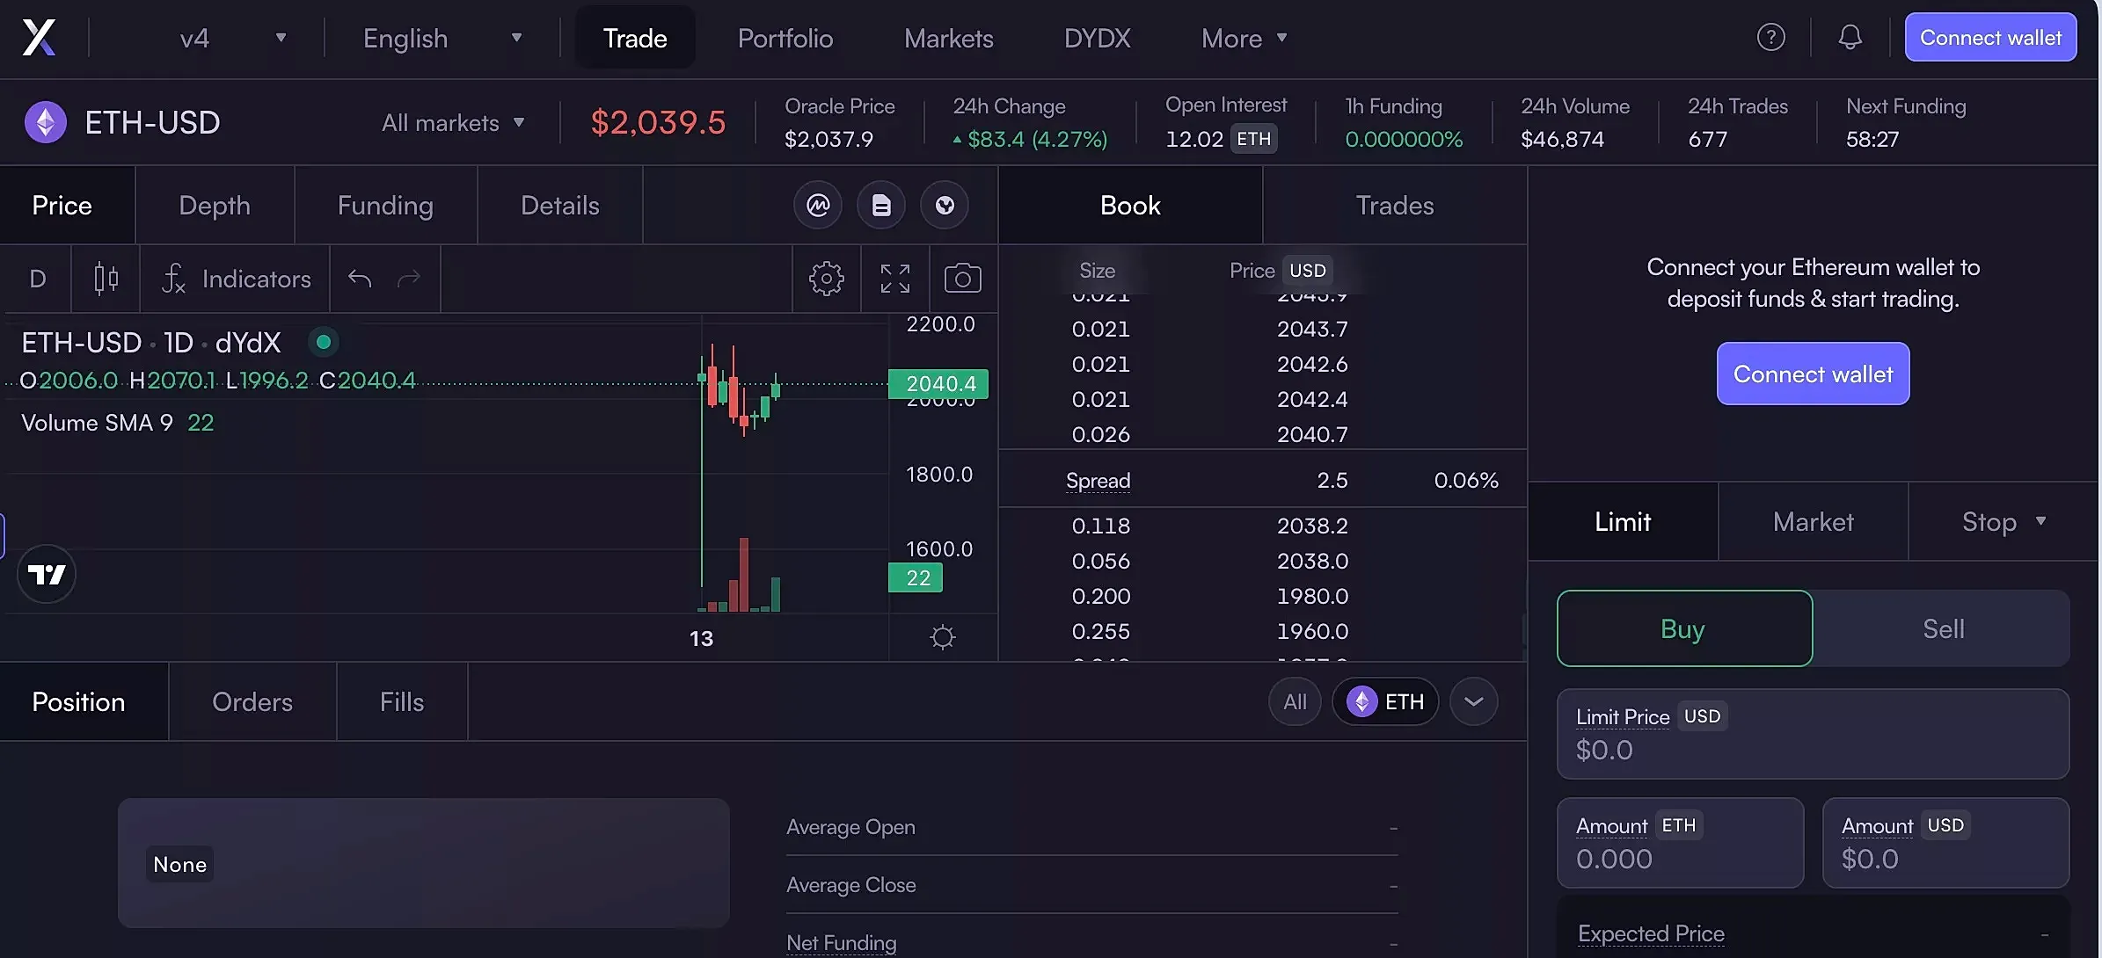
Task: Open English language dropdown
Action: [442, 38]
